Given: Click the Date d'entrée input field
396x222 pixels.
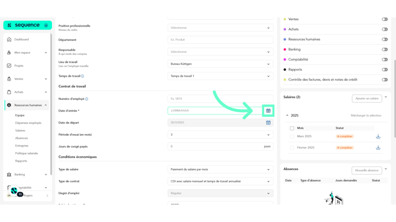Looking at the screenshot, I should (215, 110).
